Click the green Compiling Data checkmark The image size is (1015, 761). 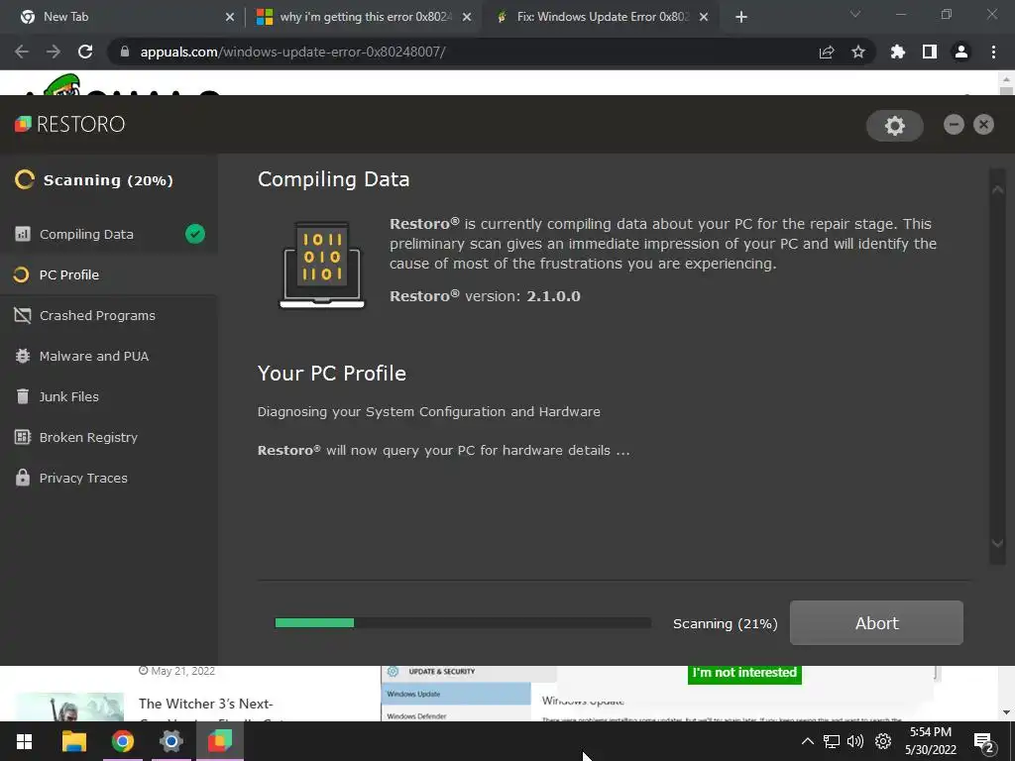coord(195,234)
